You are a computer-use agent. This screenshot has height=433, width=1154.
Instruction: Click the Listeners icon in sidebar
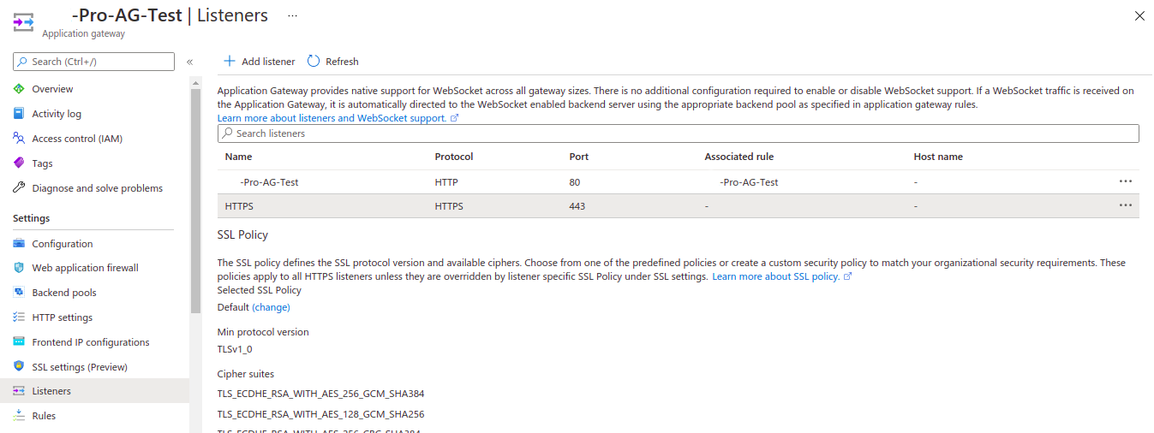click(x=19, y=391)
